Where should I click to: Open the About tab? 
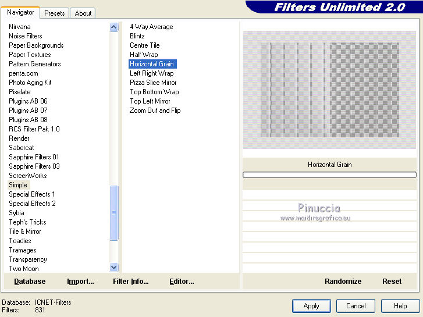point(83,13)
